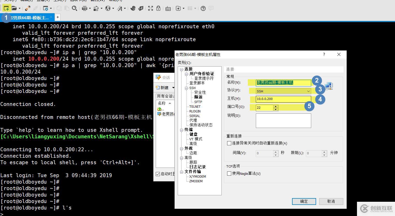Click the host field containing 10.0.0.200

coord(283,99)
